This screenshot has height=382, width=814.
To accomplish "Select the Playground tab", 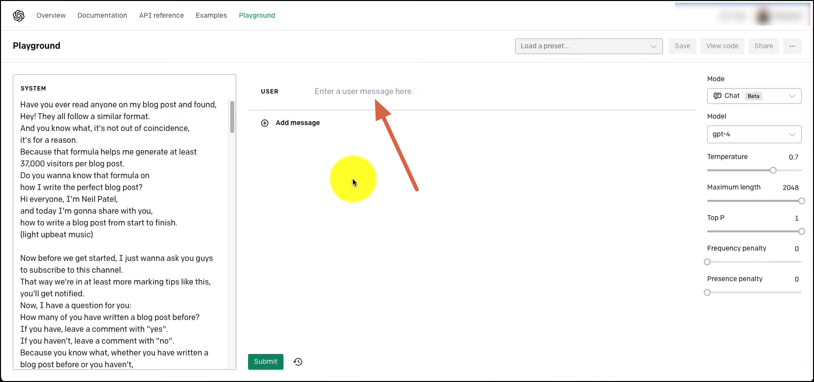I will (x=257, y=16).
